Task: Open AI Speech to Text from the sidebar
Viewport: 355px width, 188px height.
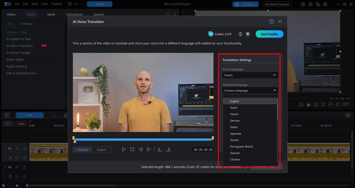Action: click(18, 39)
